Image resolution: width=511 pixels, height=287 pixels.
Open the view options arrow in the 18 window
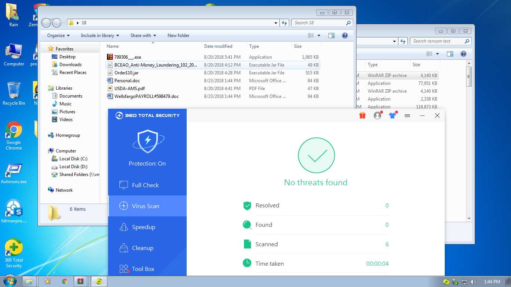pyautogui.click(x=319, y=36)
